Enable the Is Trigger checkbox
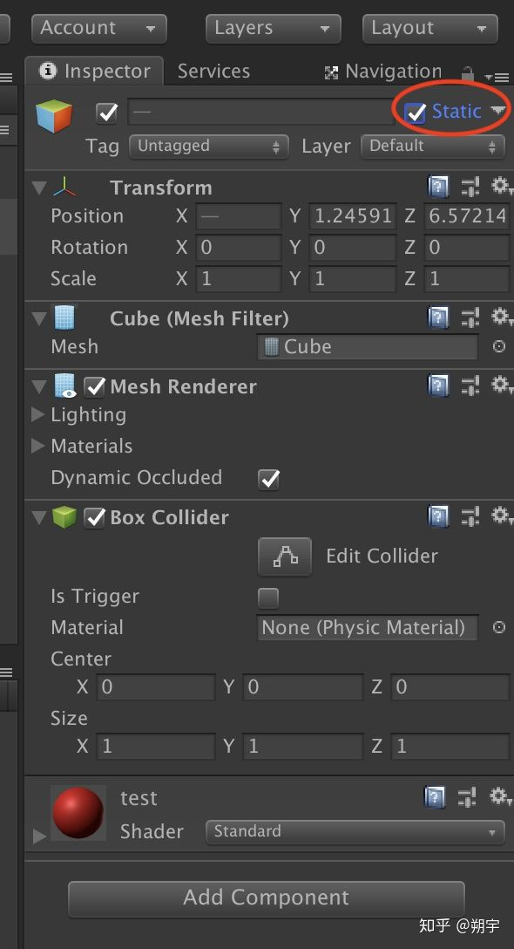Screen dimensions: 514x949 point(268,597)
